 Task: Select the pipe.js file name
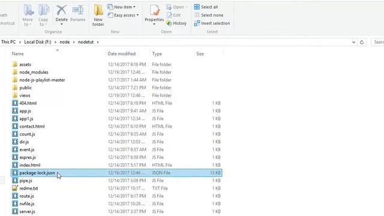pos(26,181)
